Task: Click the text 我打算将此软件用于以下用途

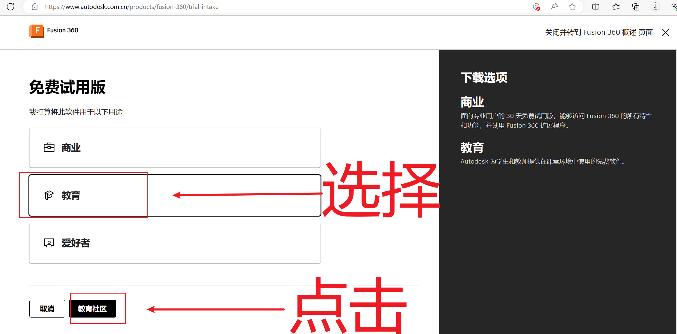Action: coord(76,112)
